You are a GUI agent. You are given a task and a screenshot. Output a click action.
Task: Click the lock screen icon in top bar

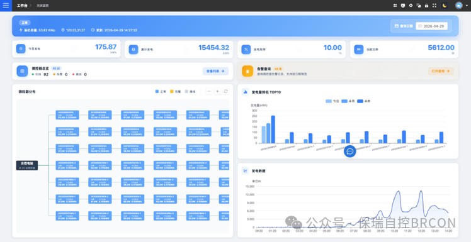pyautogui.click(x=426, y=6)
